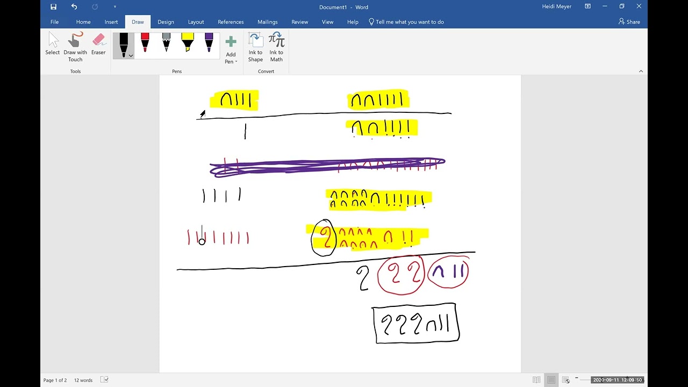Open Customize Quick Access Toolbar dropdown

click(x=114, y=7)
